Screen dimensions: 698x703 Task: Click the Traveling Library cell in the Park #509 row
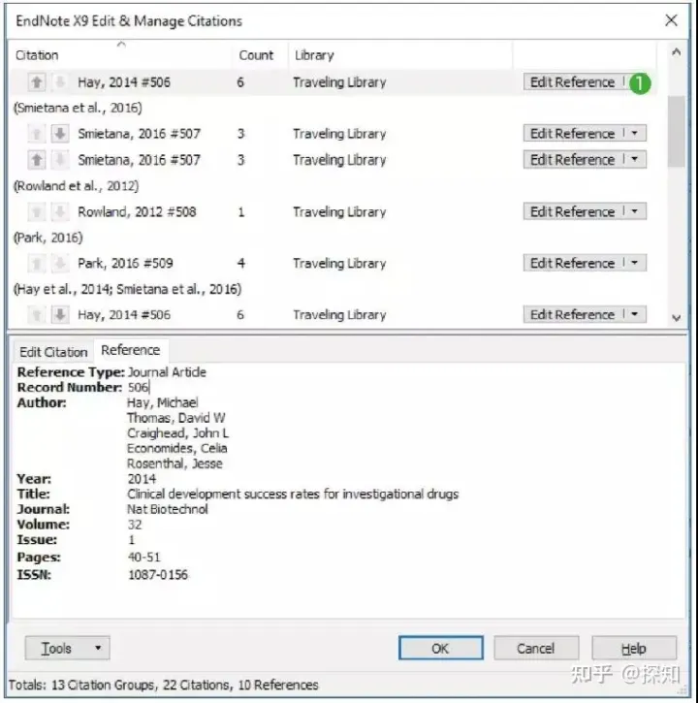tap(339, 263)
